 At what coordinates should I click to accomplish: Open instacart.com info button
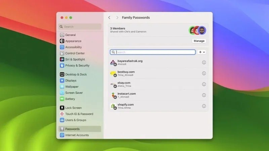[x=204, y=95]
